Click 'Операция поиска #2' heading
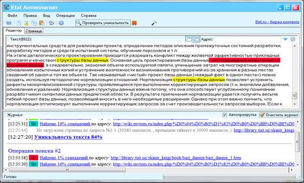Image resolution: width=304 pixels, height=183 pixels. click(34, 151)
